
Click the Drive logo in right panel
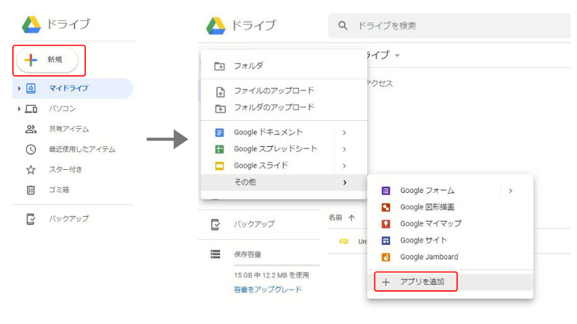(x=216, y=26)
